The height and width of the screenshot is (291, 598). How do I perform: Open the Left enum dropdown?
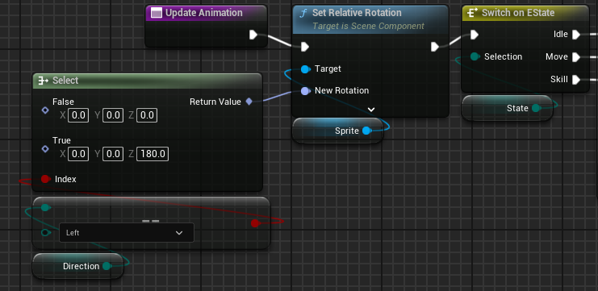127,233
